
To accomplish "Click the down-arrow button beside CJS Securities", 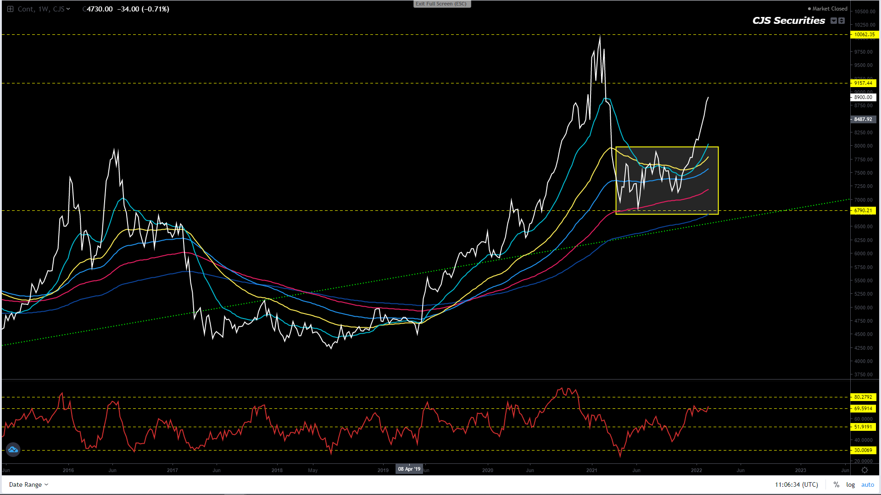I will (834, 21).
